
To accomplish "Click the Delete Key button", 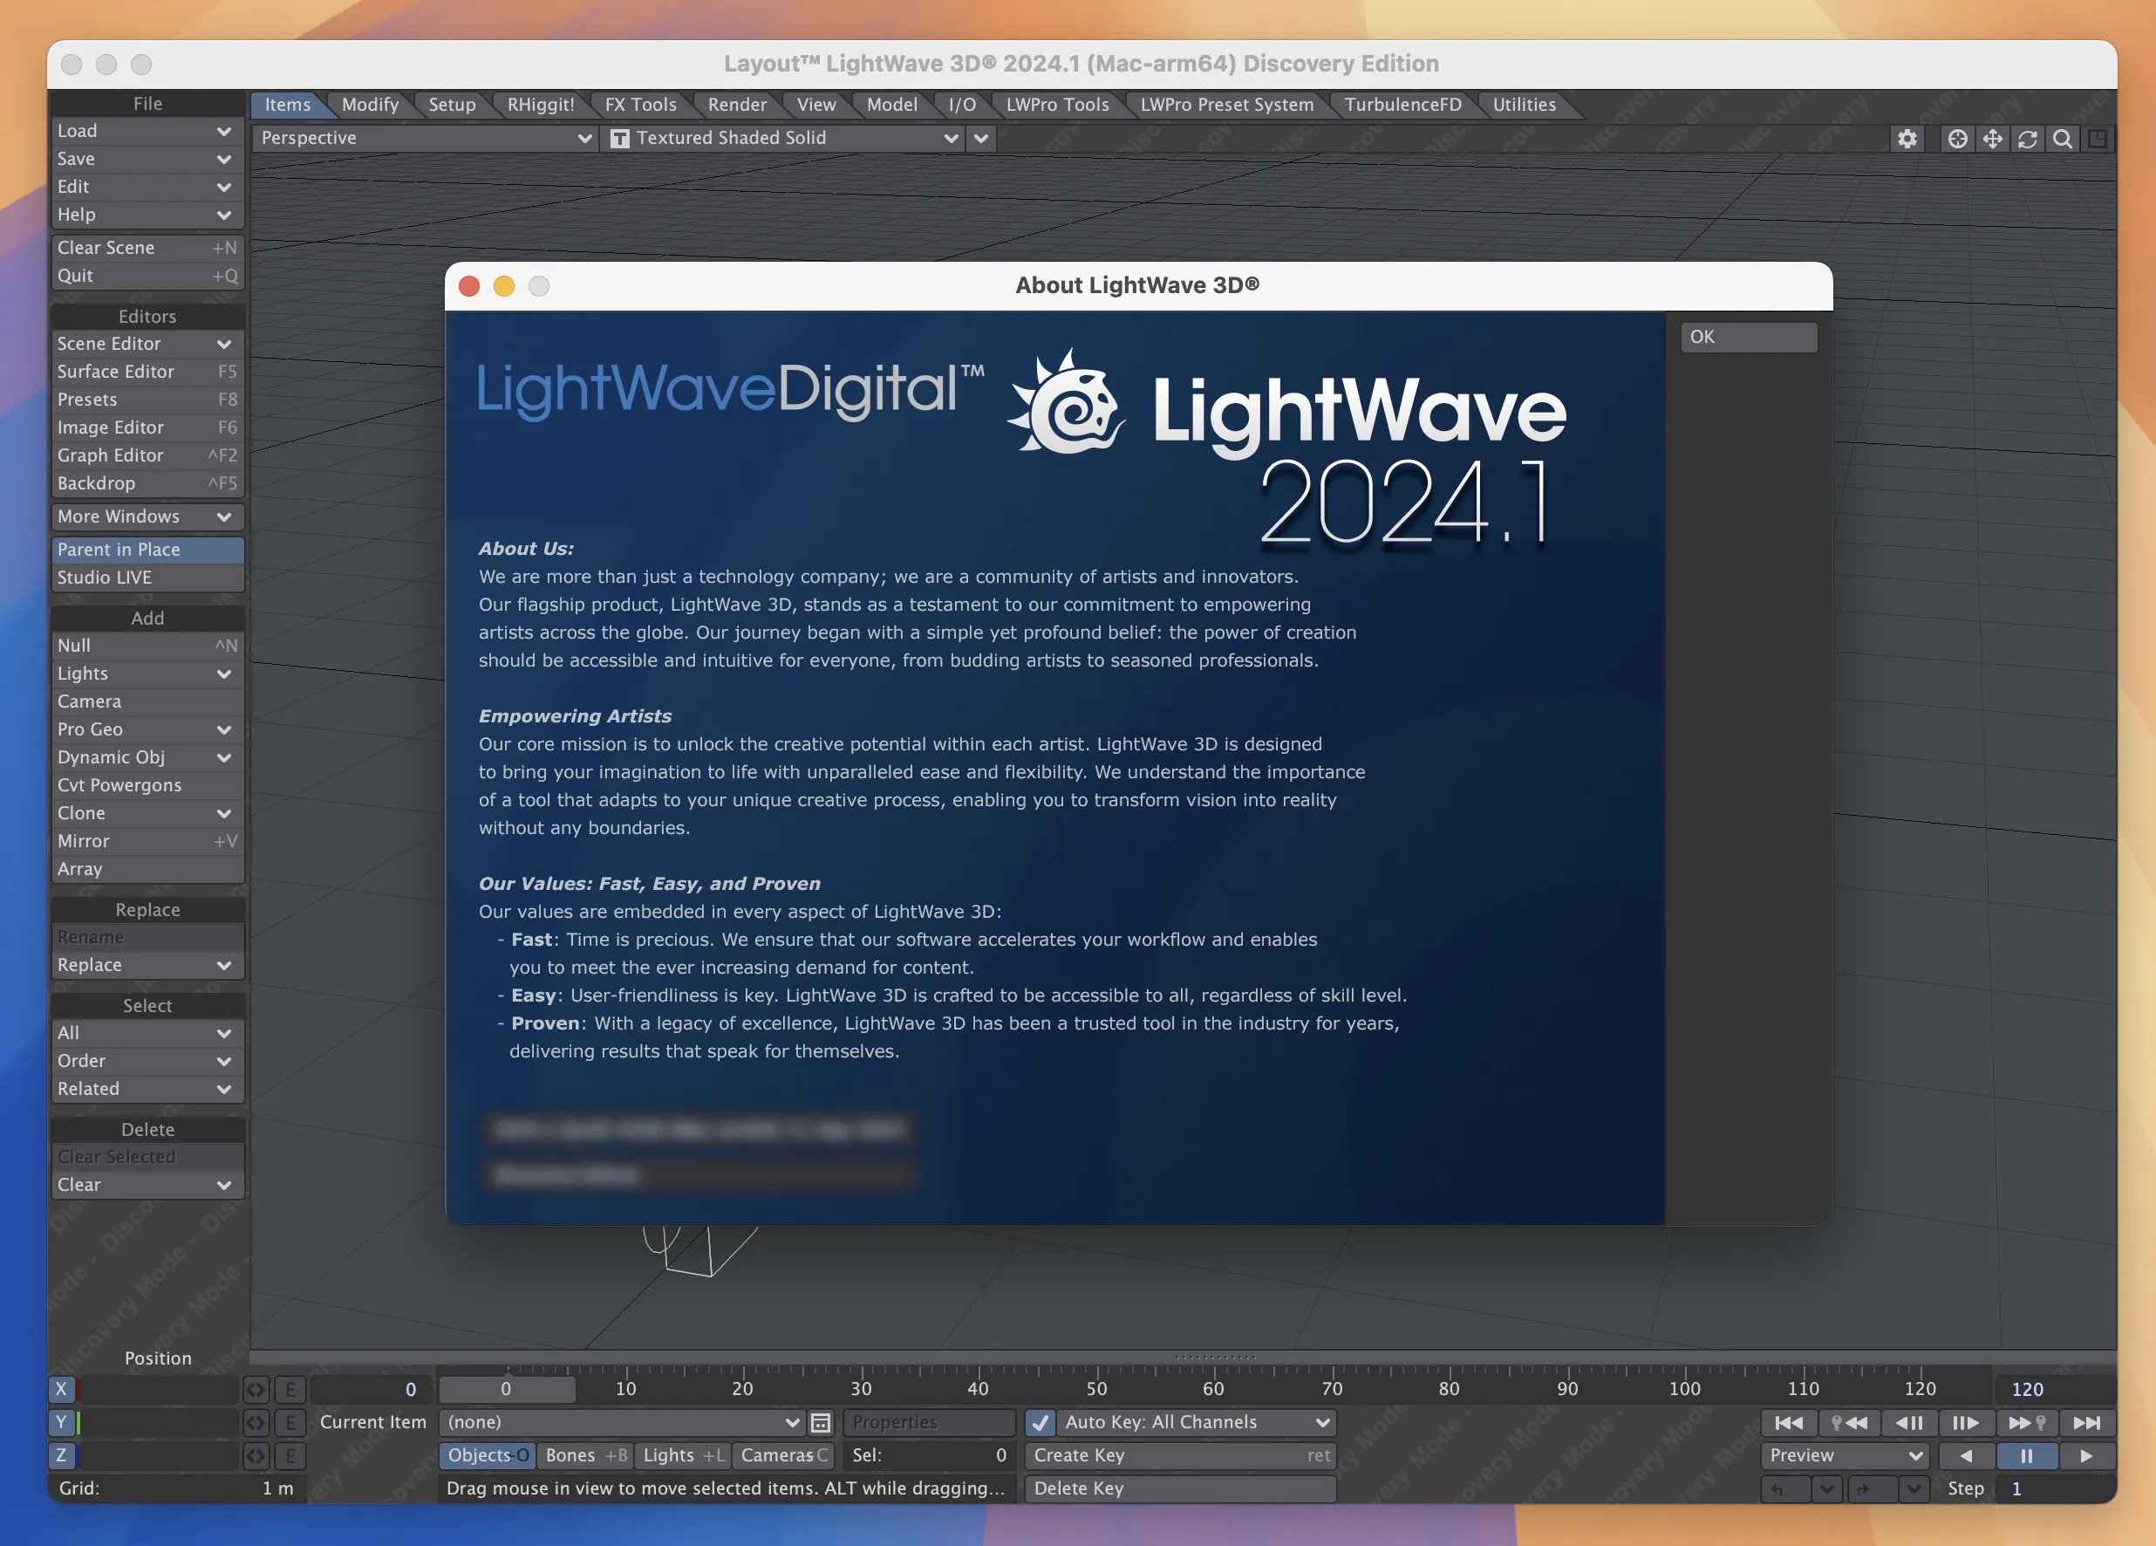I will tap(1181, 1489).
